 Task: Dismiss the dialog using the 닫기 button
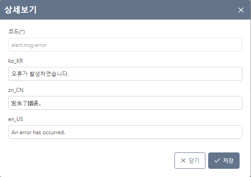click(x=190, y=161)
